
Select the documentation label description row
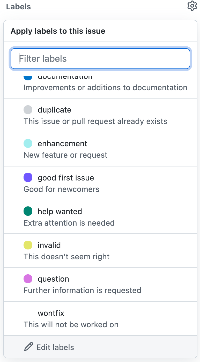100,87
